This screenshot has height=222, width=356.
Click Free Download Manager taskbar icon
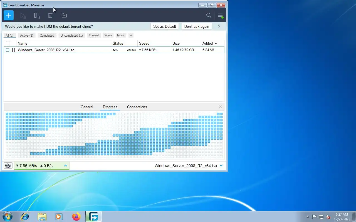(94, 216)
